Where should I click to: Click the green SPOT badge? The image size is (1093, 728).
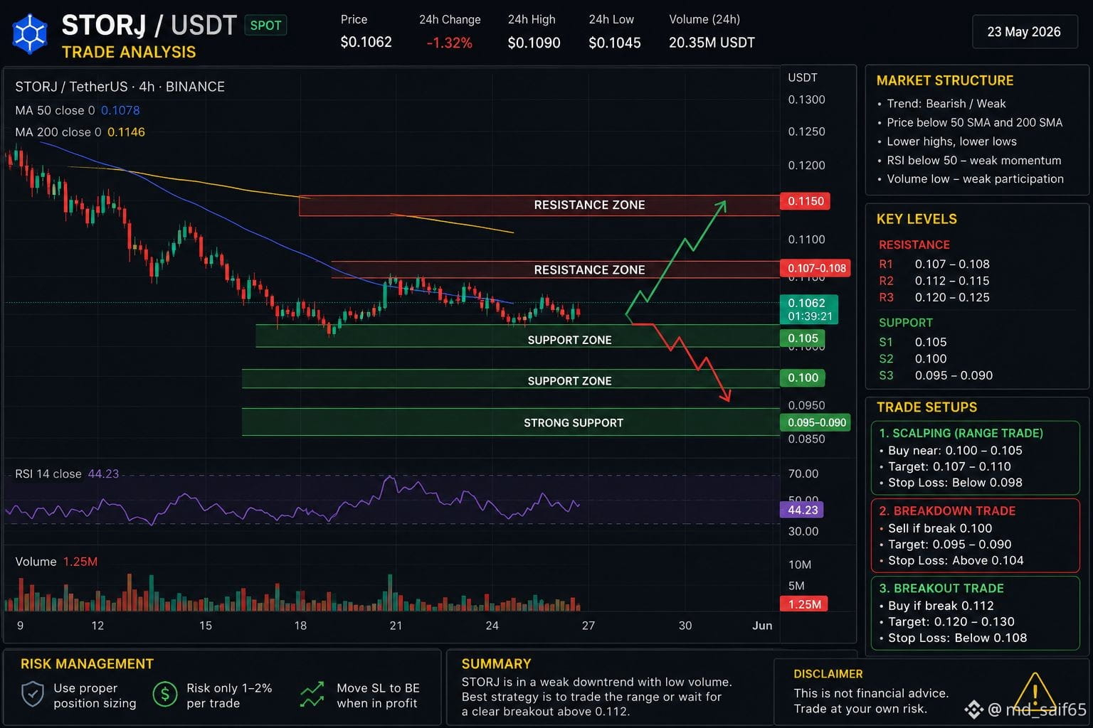(x=265, y=26)
